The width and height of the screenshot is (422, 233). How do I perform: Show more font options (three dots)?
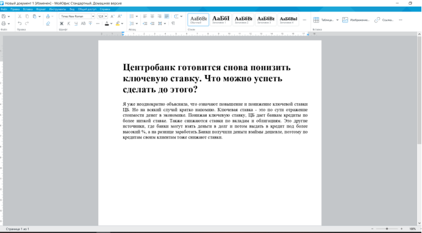coord(98,23)
